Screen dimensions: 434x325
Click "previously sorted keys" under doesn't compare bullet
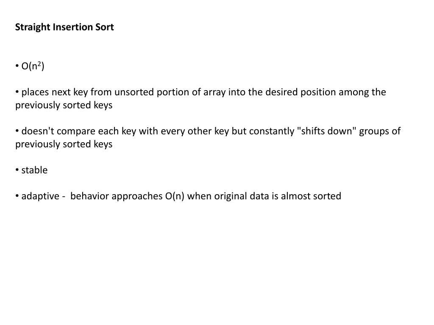[x=64, y=144]
